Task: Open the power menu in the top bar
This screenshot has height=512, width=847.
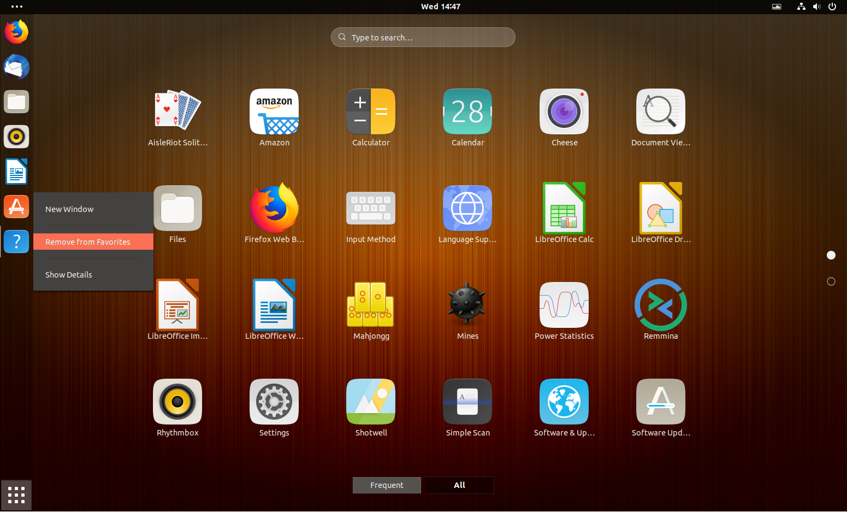Action: tap(832, 7)
